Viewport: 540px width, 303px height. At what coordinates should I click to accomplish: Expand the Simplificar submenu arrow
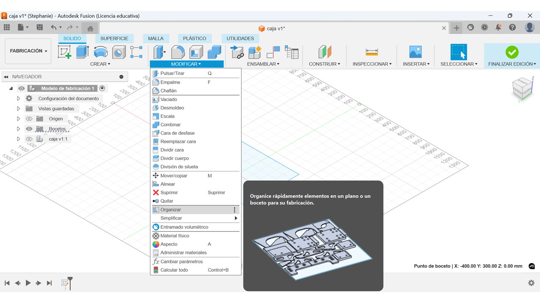click(x=236, y=218)
